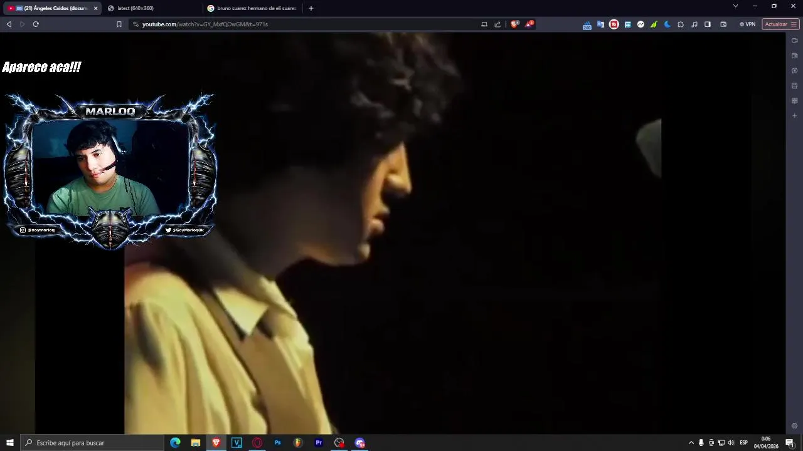Reload the YouTube page
Image resolution: width=803 pixels, height=451 pixels.
point(36,24)
